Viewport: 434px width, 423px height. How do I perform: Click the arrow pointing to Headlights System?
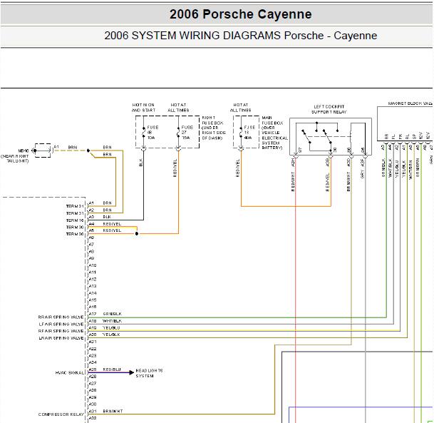click(132, 372)
